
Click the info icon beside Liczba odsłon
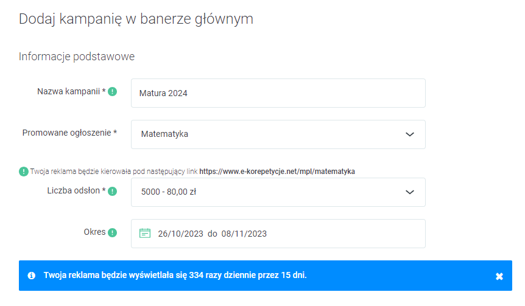[113, 191]
